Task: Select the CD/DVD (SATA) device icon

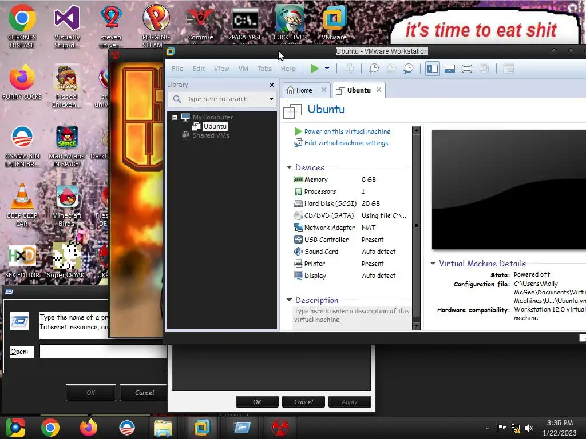Action: pyautogui.click(x=298, y=215)
